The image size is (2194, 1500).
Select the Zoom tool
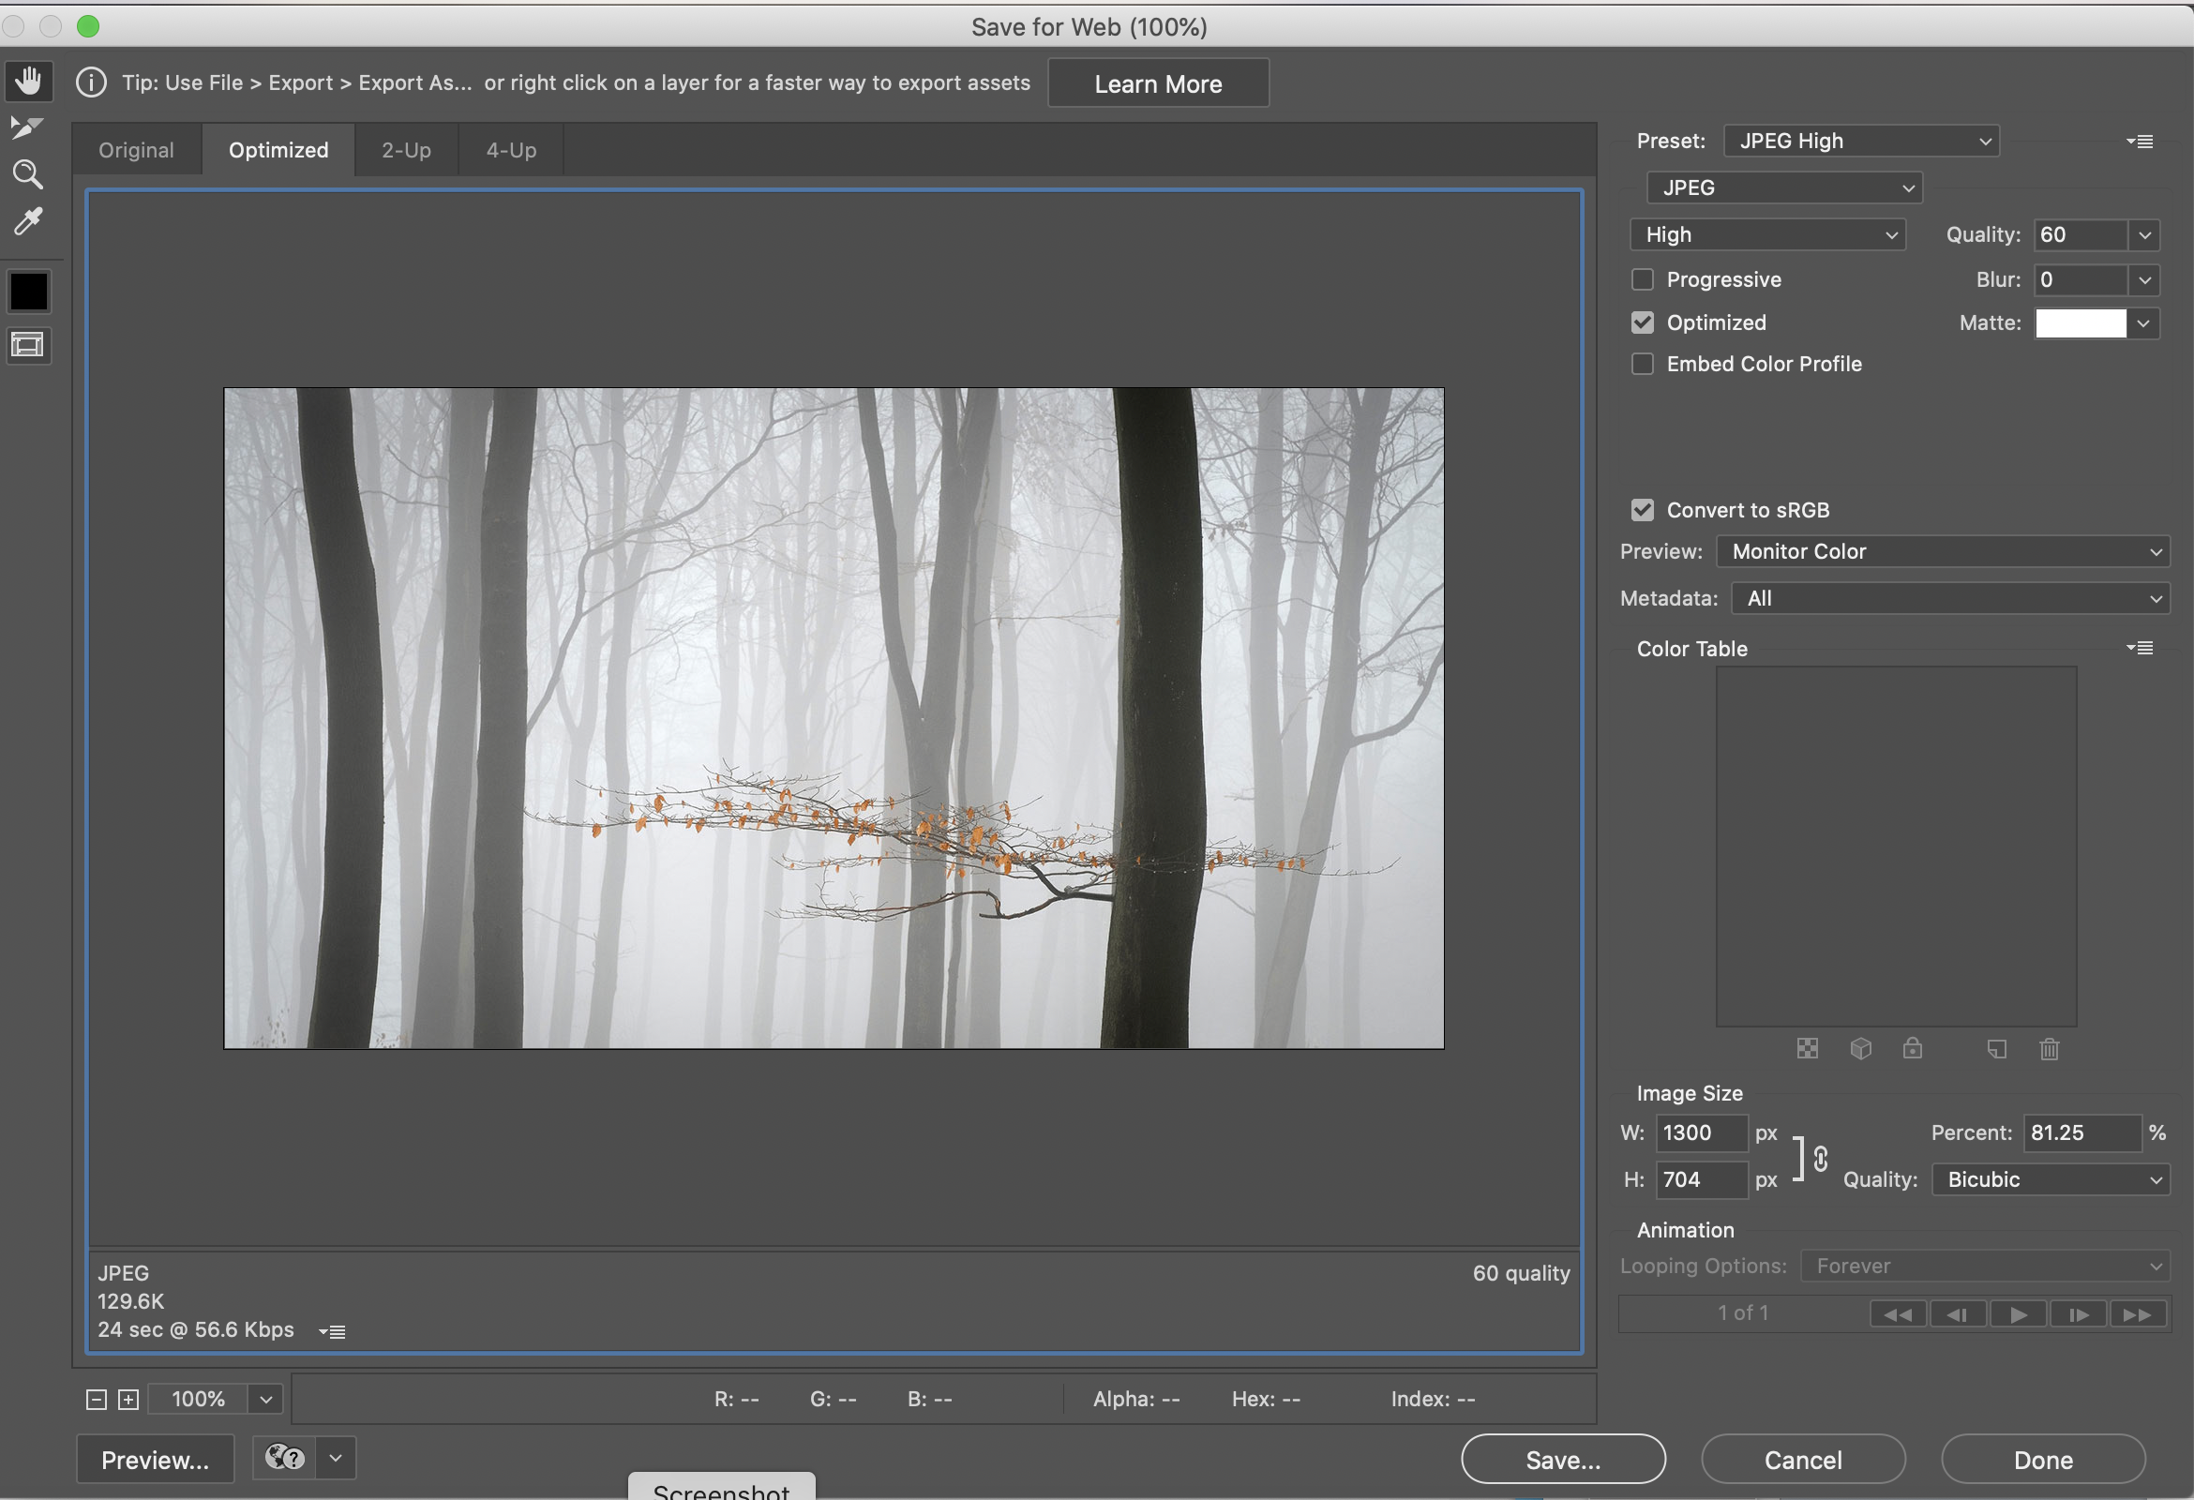[27, 173]
